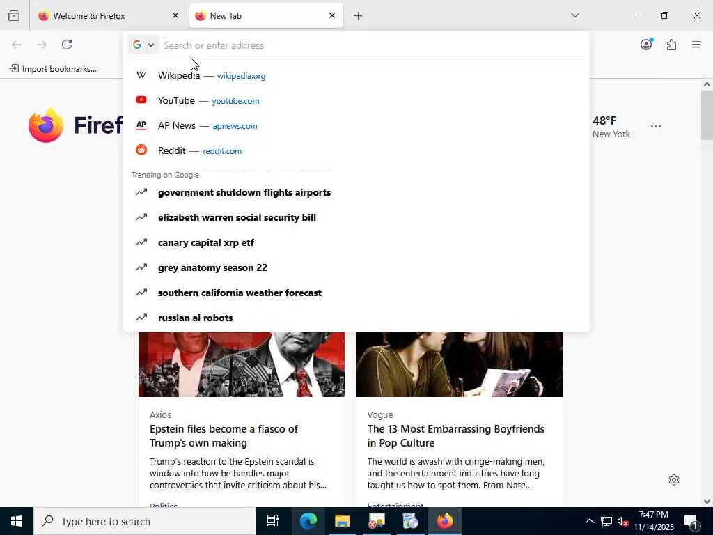The width and height of the screenshot is (713, 535).
Task: Show hidden system tray icons
Action: tap(589, 521)
